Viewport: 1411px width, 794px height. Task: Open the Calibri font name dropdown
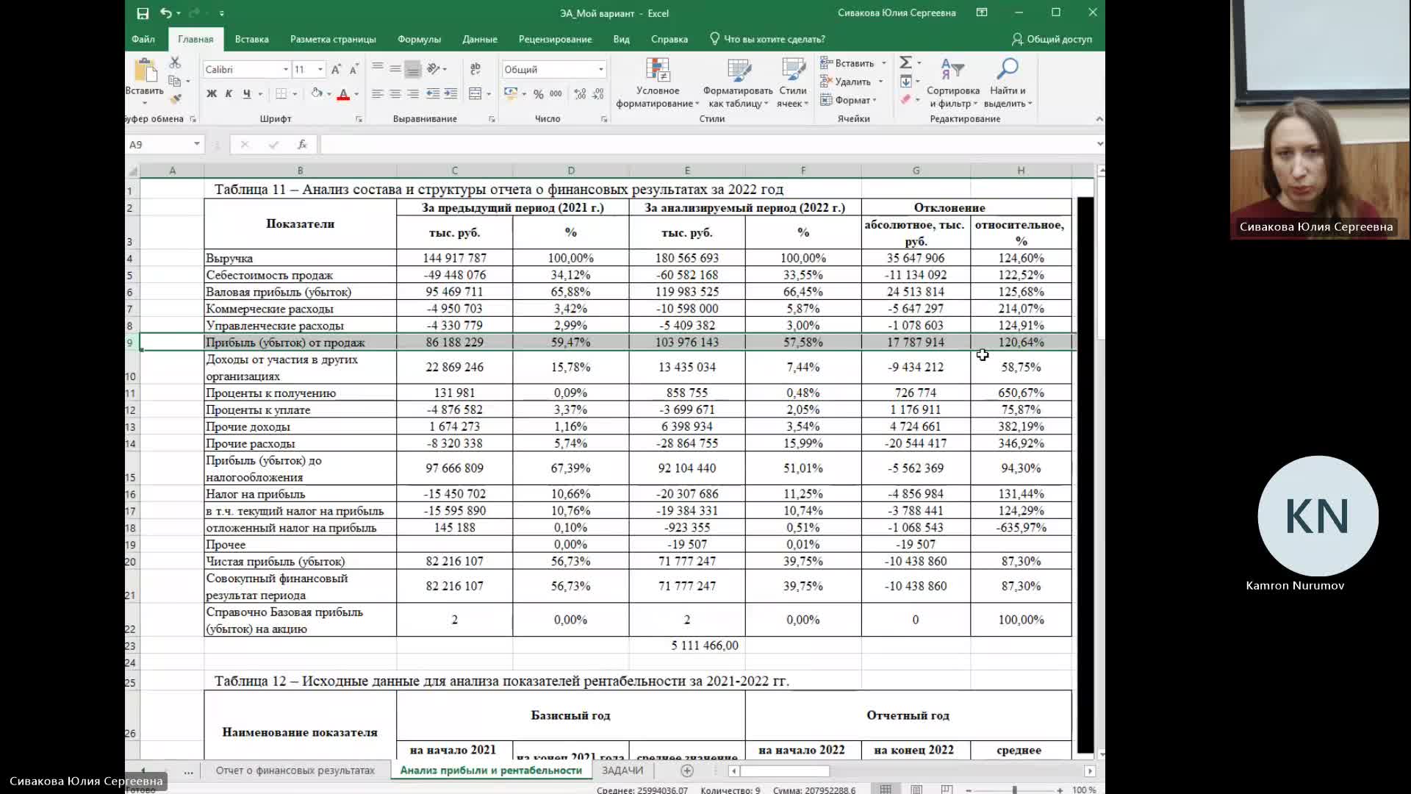(286, 69)
